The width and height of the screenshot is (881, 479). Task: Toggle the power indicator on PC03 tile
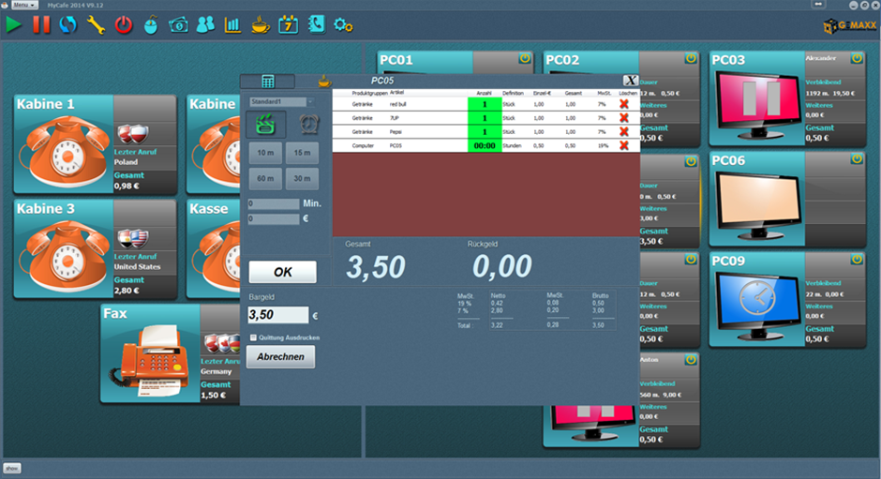[x=857, y=58]
